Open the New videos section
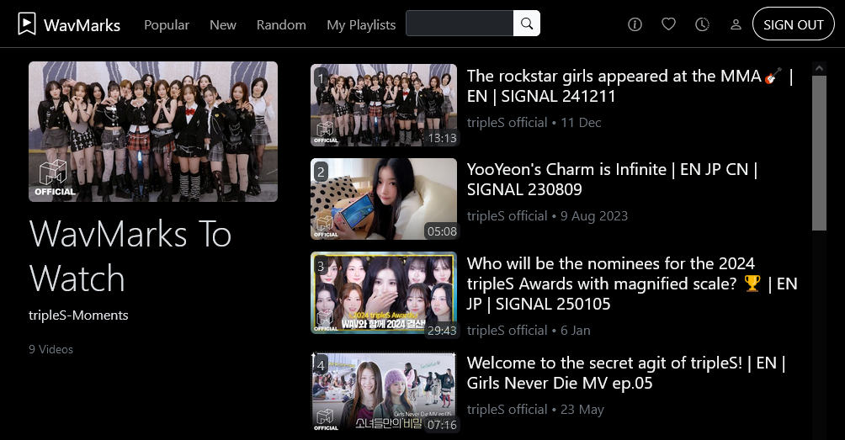This screenshot has height=440, width=845. [x=223, y=24]
